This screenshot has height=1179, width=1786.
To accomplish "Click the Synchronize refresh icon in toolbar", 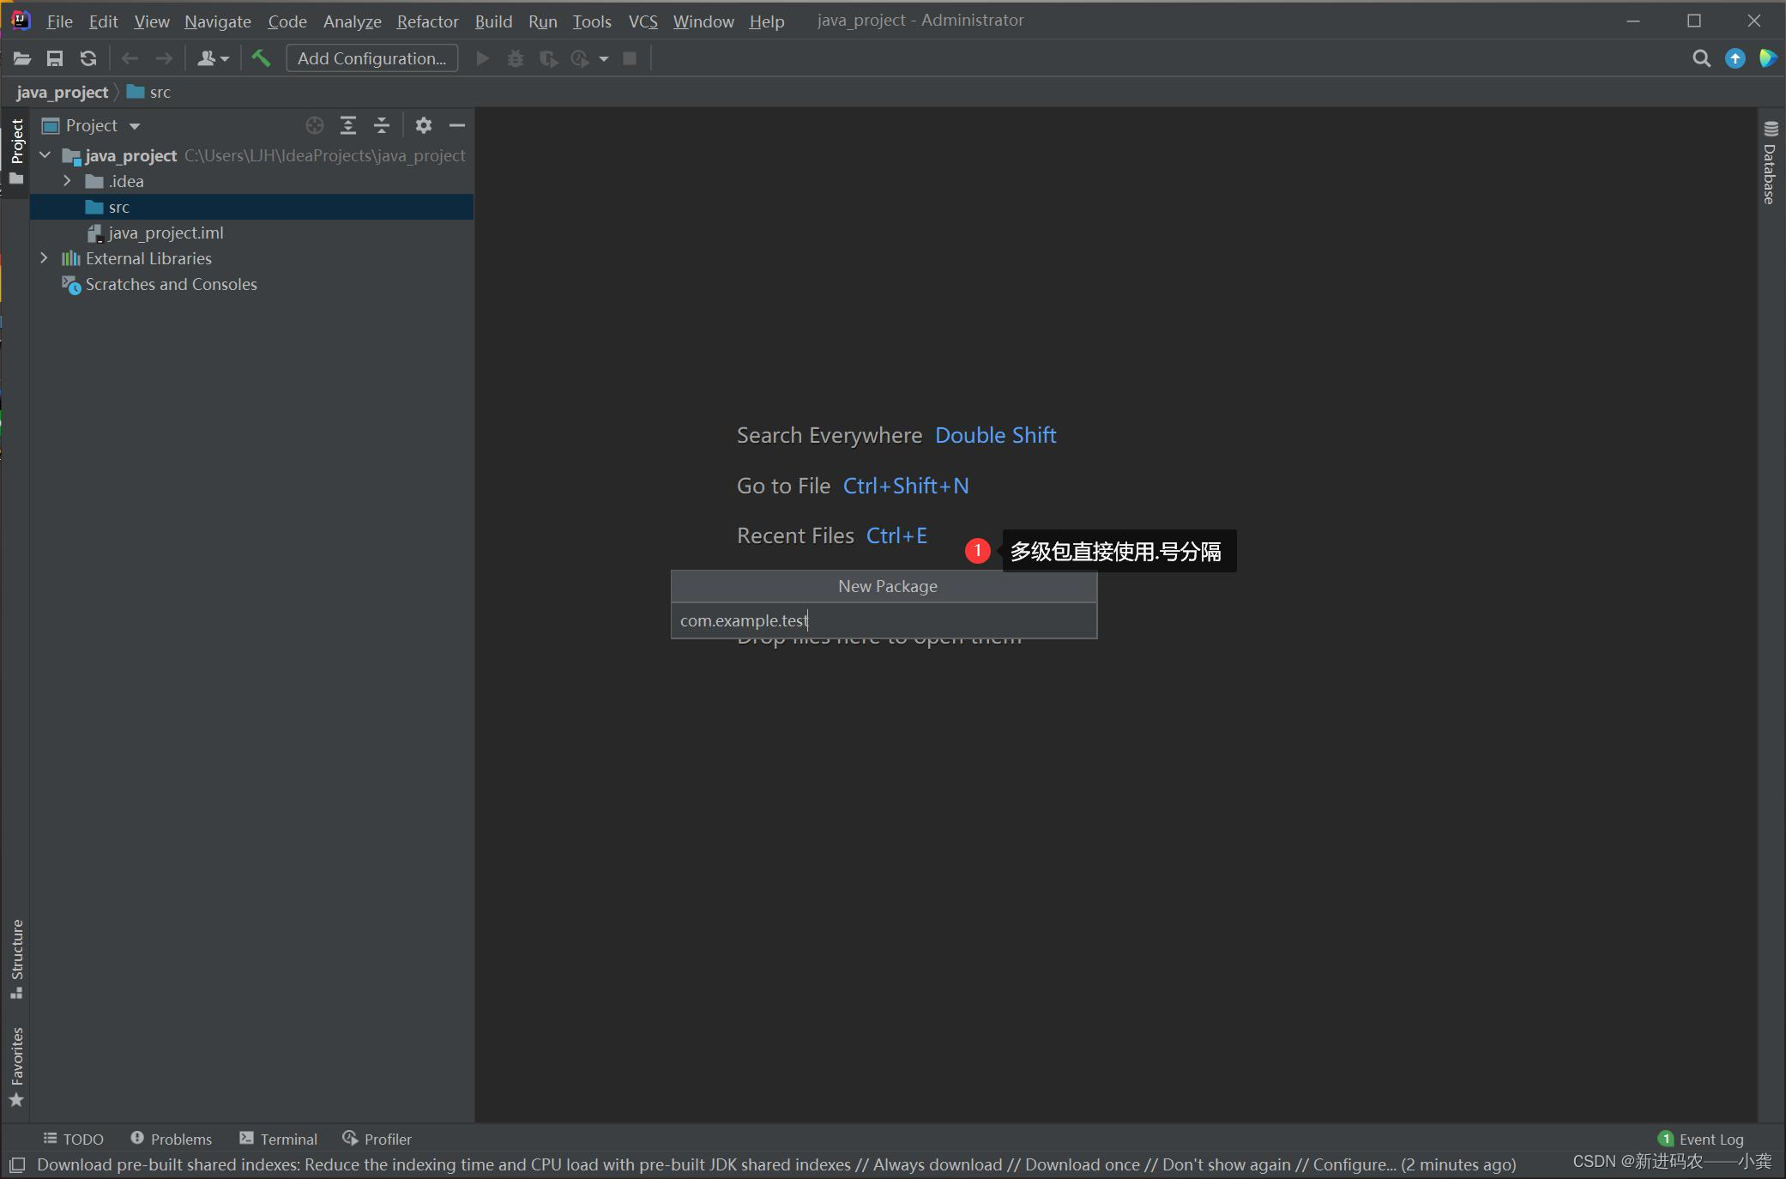I will (88, 58).
